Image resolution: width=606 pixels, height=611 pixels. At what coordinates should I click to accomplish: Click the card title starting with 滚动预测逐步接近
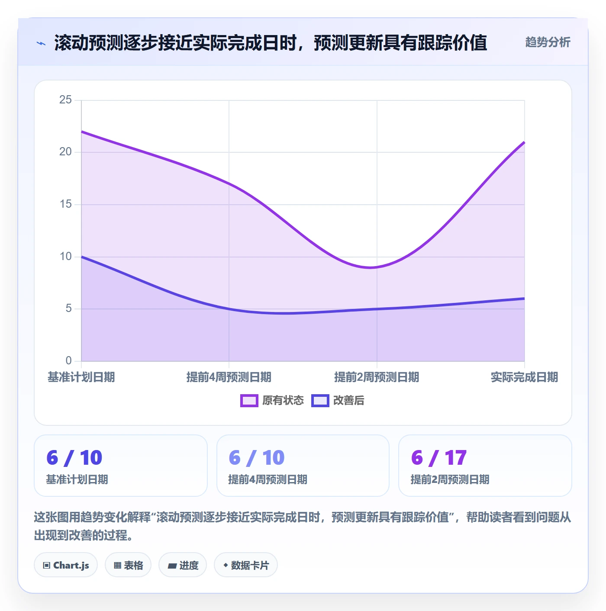tap(271, 43)
